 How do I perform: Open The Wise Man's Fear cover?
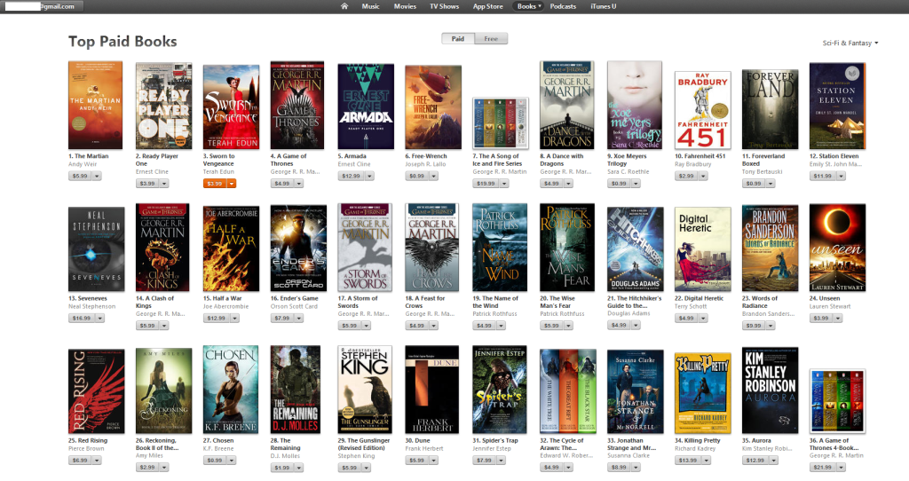coord(567,248)
